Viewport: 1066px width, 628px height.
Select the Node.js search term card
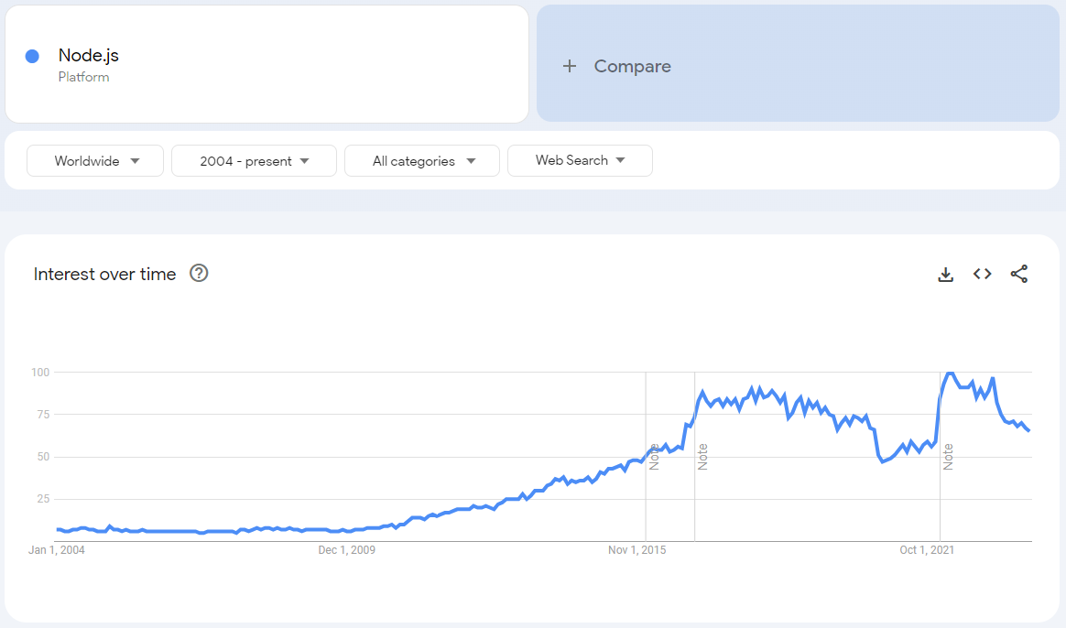click(x=266, y=63)
